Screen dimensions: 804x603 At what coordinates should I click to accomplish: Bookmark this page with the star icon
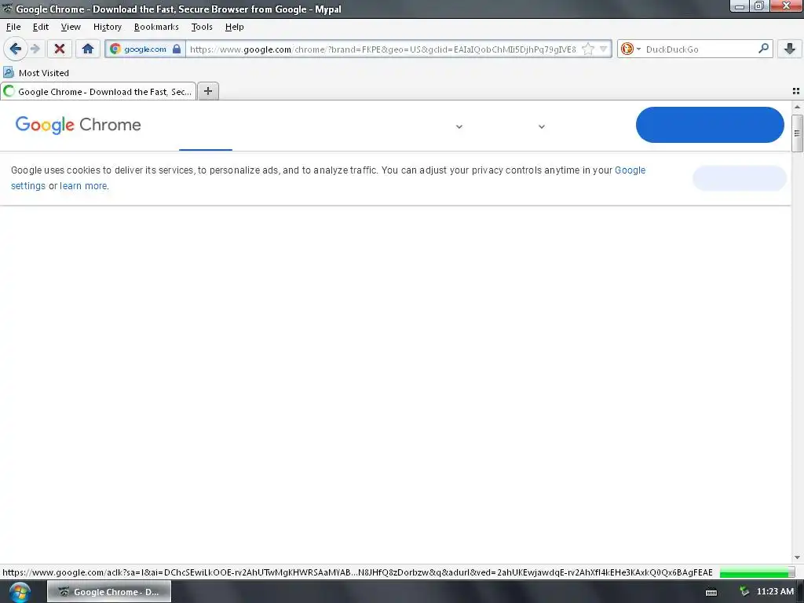(587, 49)
